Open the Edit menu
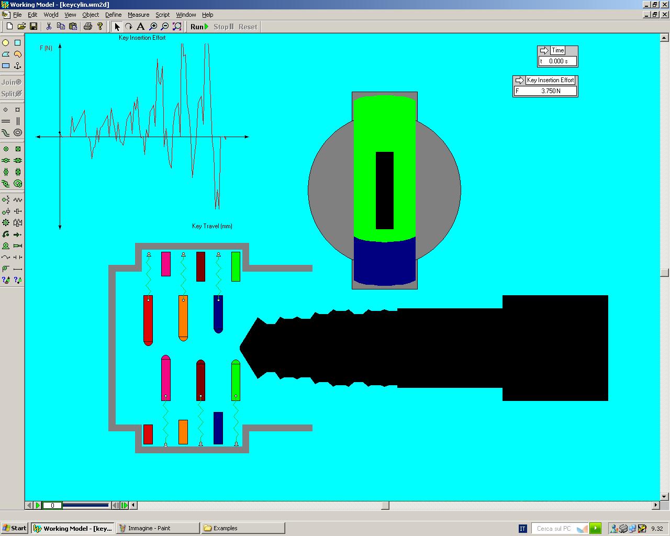This screenshot has height=536, width=670. [x=32, y=15]
